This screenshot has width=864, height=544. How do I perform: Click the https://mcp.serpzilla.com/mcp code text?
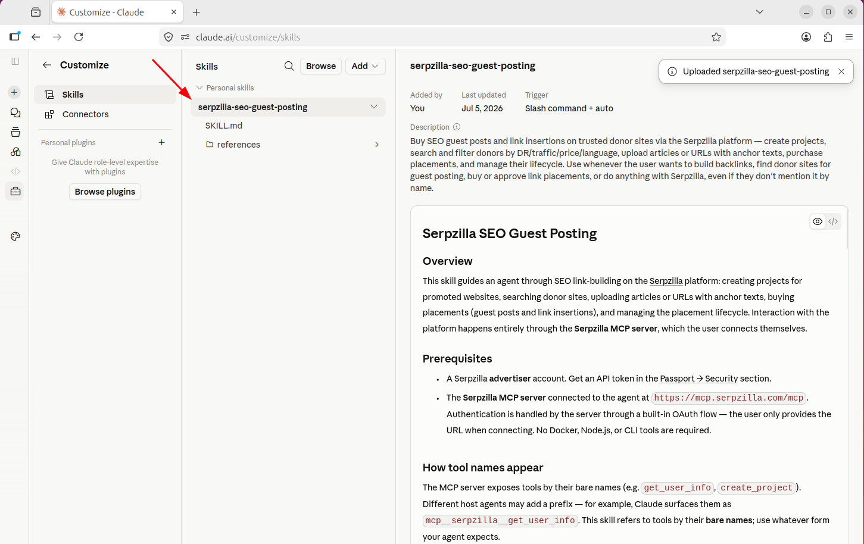click(x=729, y=398)
